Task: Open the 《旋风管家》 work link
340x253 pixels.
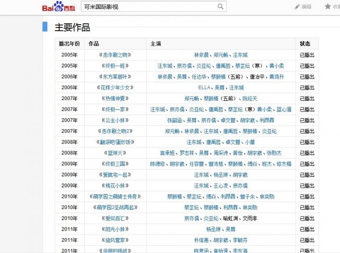Action: (115, 240)
